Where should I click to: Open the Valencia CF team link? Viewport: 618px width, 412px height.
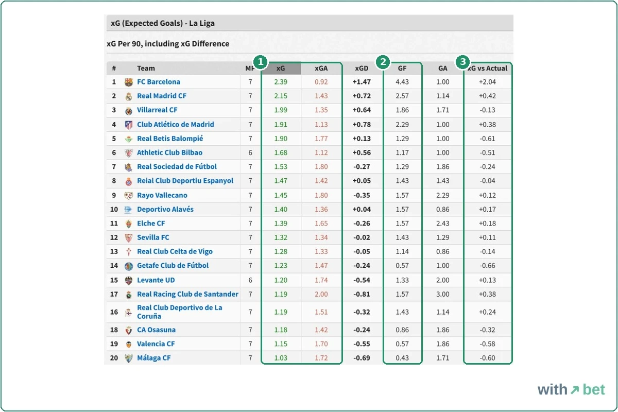156,344
